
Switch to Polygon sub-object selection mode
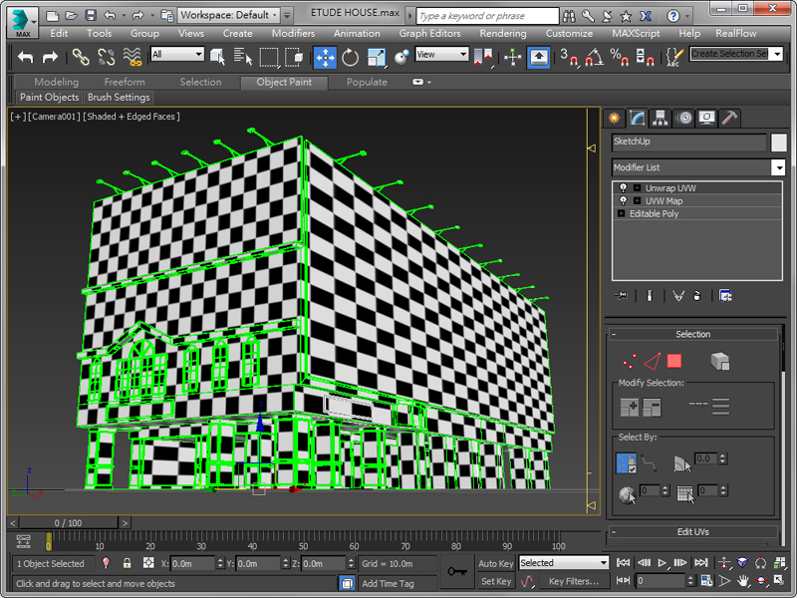(674, 361)
